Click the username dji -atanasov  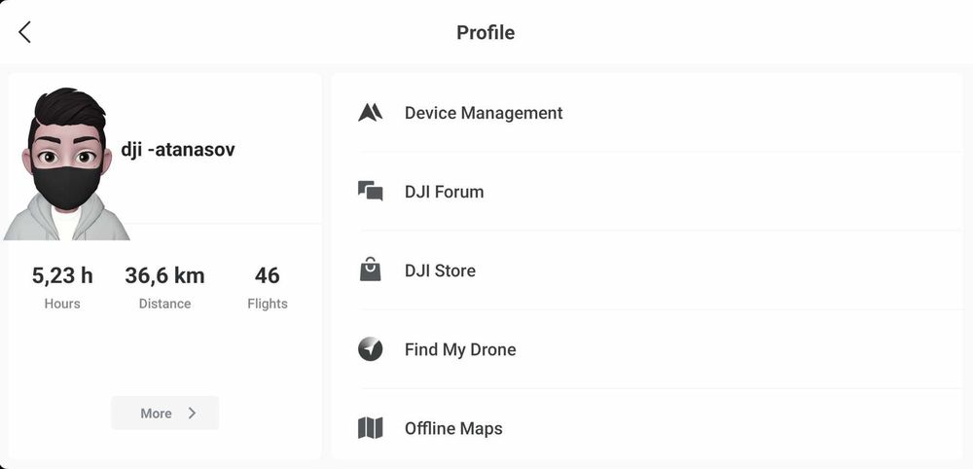178,150
